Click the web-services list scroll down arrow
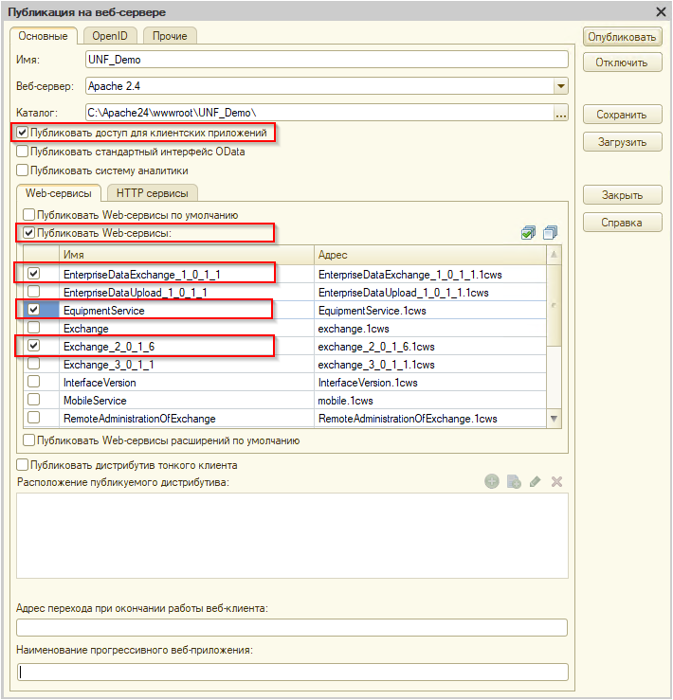Screen dimensions: 673x700 click(555, 419)
